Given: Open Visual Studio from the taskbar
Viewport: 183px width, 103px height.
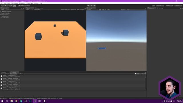Looking at the screenshot, I should 39,101.
